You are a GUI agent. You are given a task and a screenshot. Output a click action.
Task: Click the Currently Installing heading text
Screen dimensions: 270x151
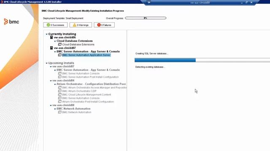(62, 34)
